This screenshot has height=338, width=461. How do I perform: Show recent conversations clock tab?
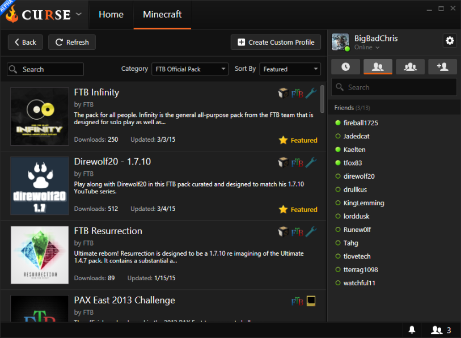(x=346, y=66)
